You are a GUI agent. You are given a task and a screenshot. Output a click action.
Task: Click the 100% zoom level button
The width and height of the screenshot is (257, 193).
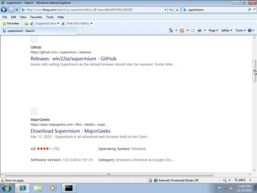240,180
